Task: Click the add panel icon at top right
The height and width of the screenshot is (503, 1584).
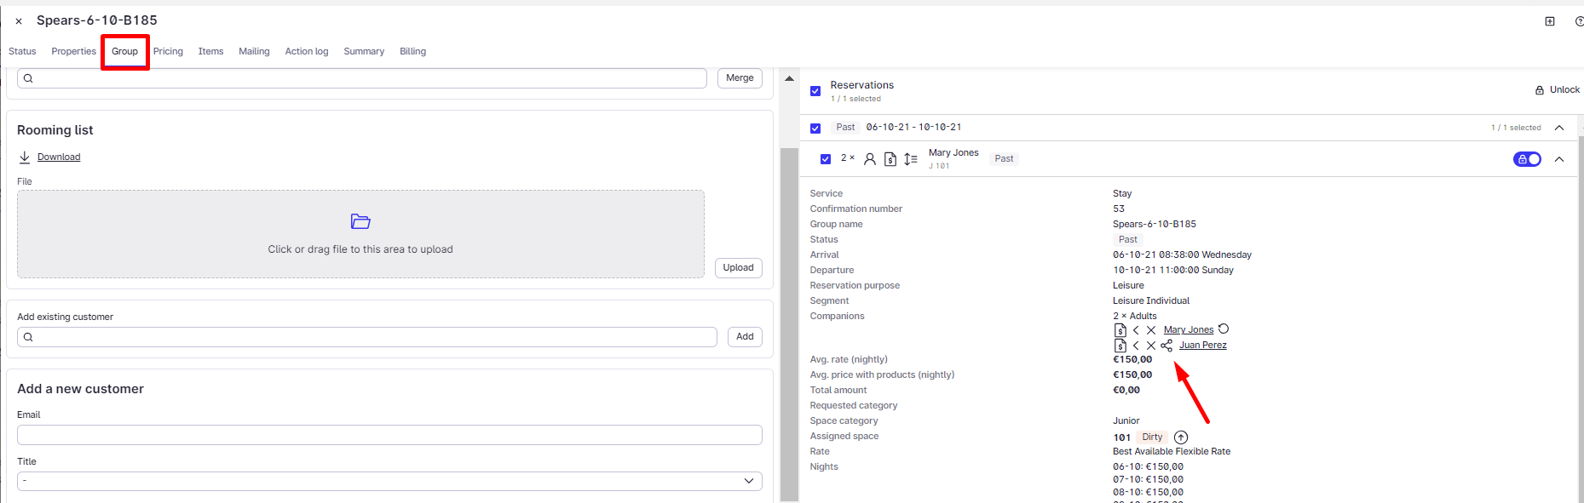Action: (x=1550, y=21)
